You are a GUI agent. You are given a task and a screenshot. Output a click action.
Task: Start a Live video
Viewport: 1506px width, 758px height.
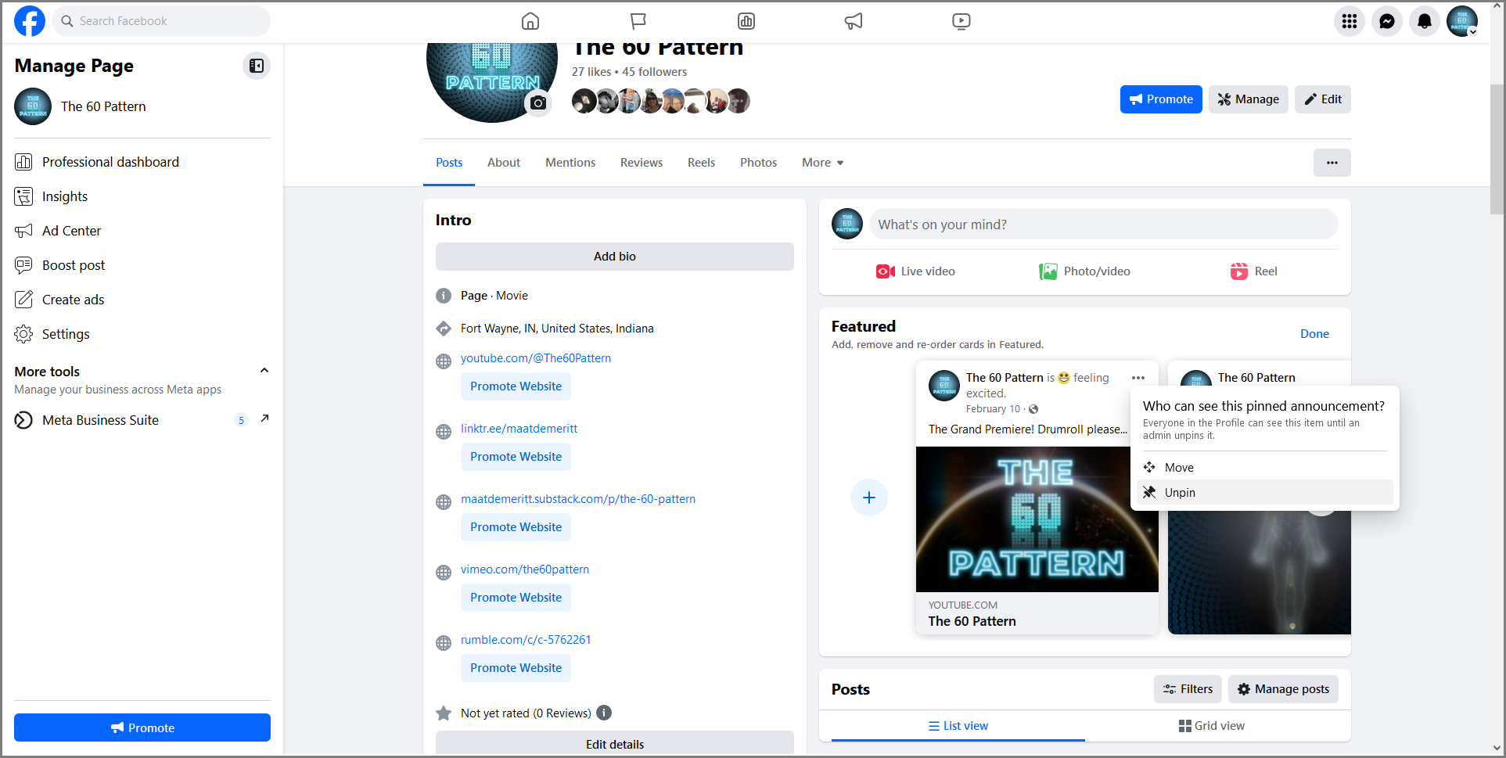(x=916, y=271)
